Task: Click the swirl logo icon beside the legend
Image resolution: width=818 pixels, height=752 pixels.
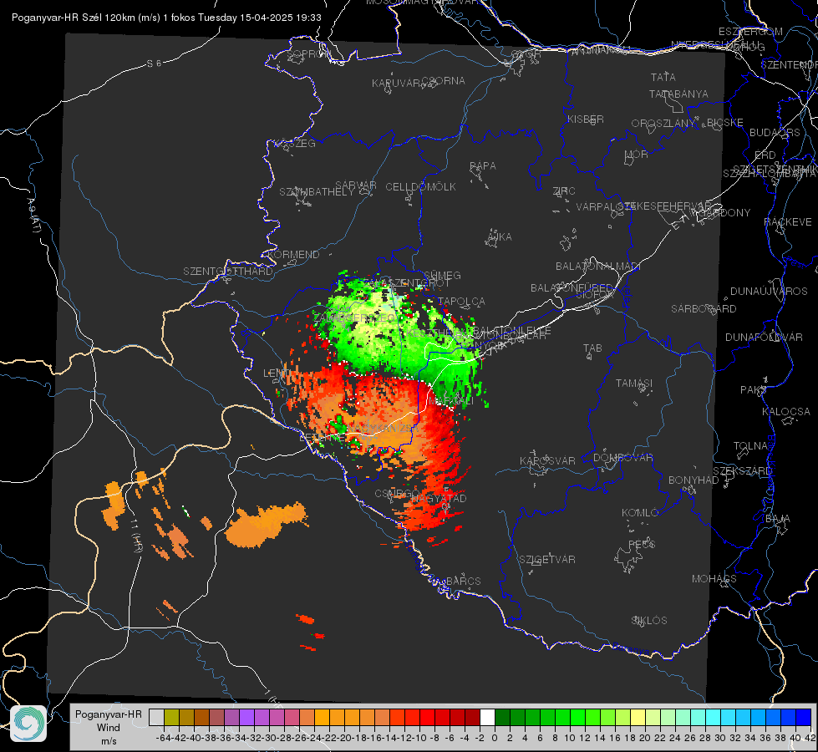Action: pyautogui.click(x=28, y=724)
